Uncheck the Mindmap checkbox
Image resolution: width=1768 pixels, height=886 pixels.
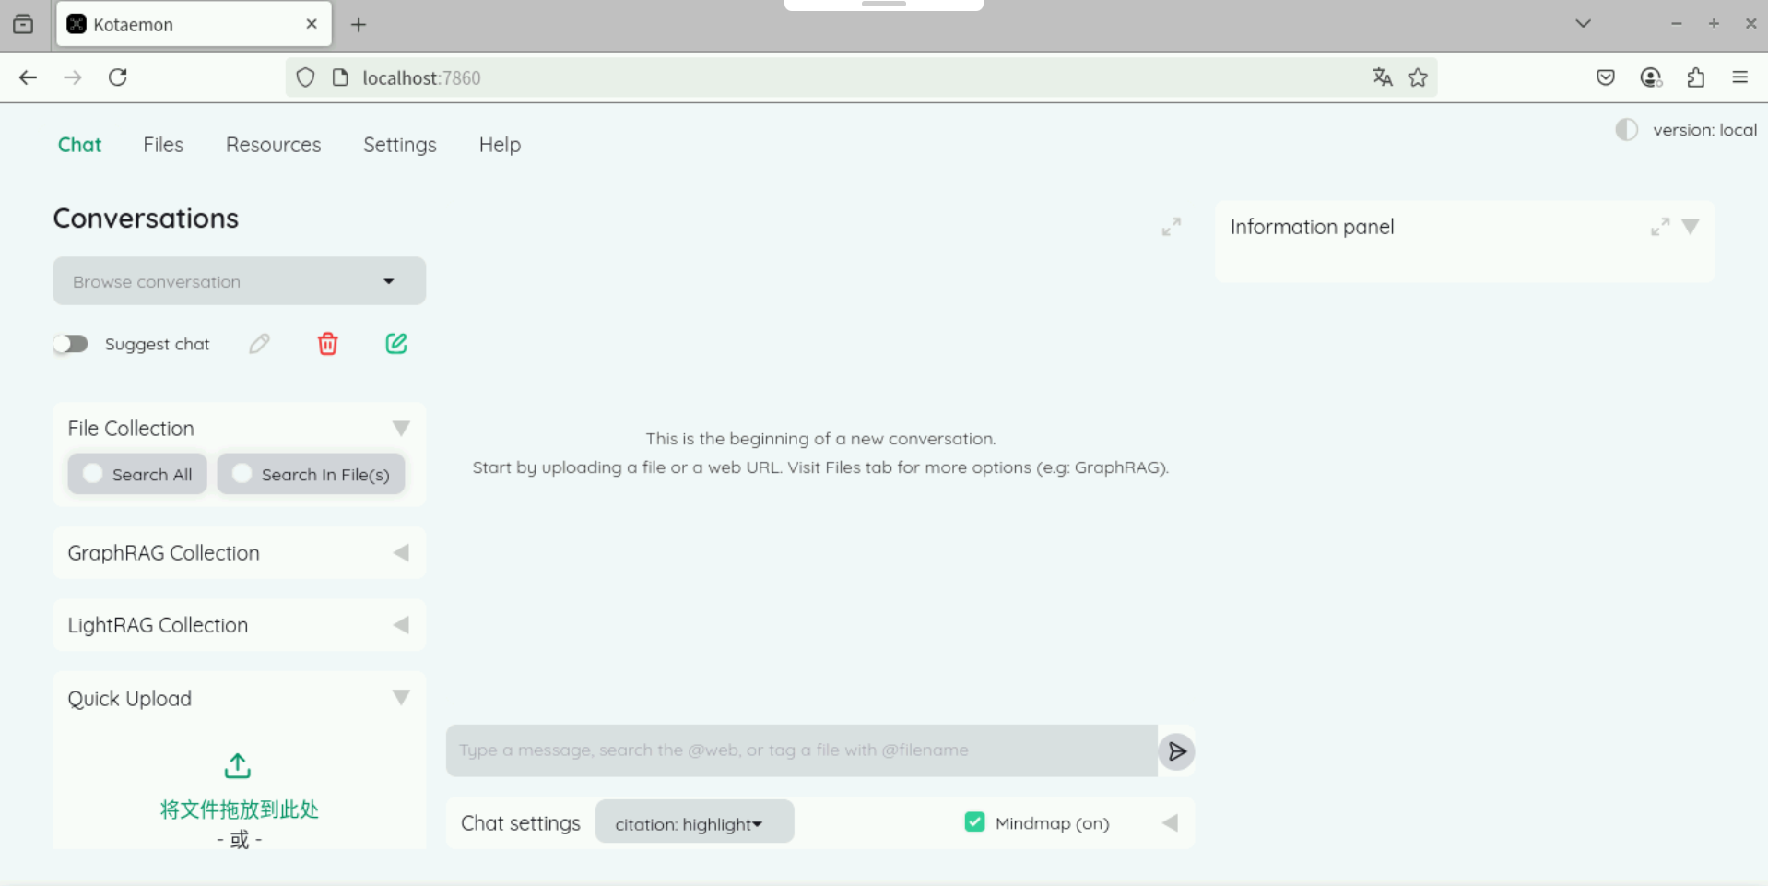click(974, 821)
